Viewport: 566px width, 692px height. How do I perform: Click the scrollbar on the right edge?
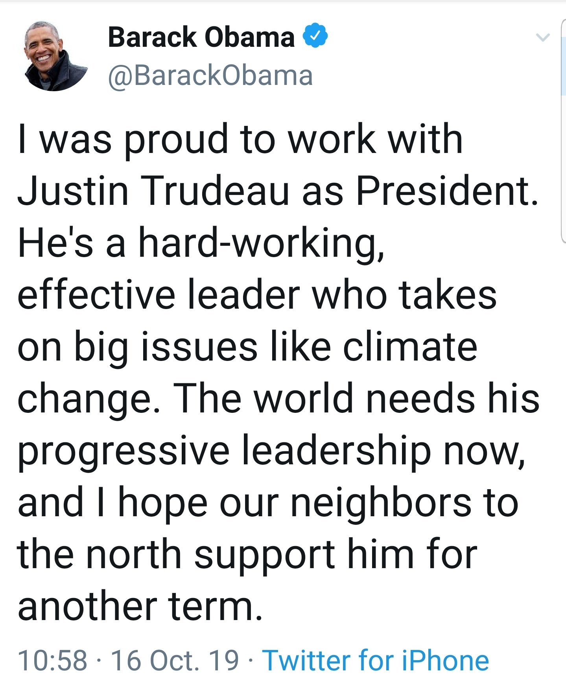[x=563, y=130]
